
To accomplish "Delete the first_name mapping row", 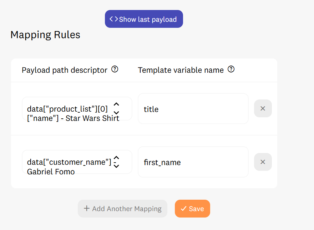I will (x=263, y=162).
